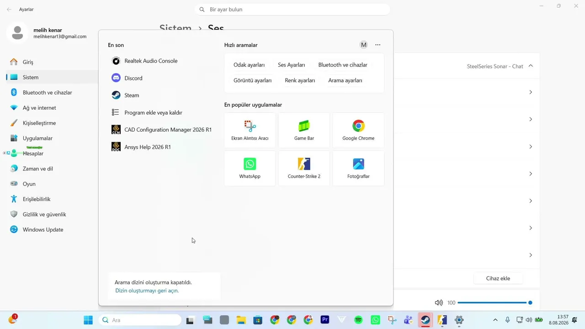Open the Game Bar app tile
Screen dimensions: 585x329
(x=304, y=130)
